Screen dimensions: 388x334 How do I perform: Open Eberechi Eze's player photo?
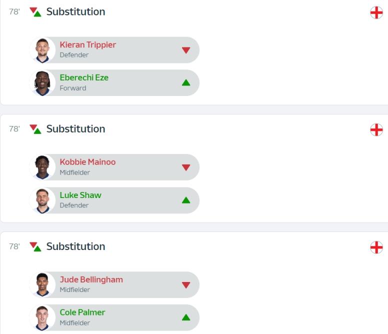point(42,83)
